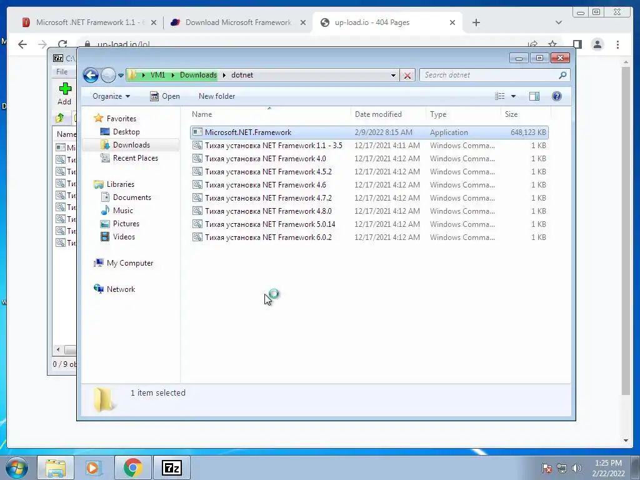Bookmark page with star icon
This screenshot has width=640, height=480.
coord(552,44)
